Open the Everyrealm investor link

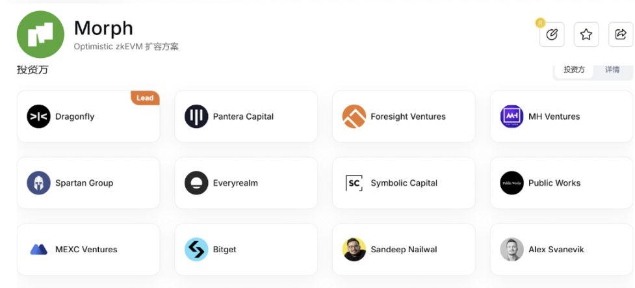tap(235, 183)
